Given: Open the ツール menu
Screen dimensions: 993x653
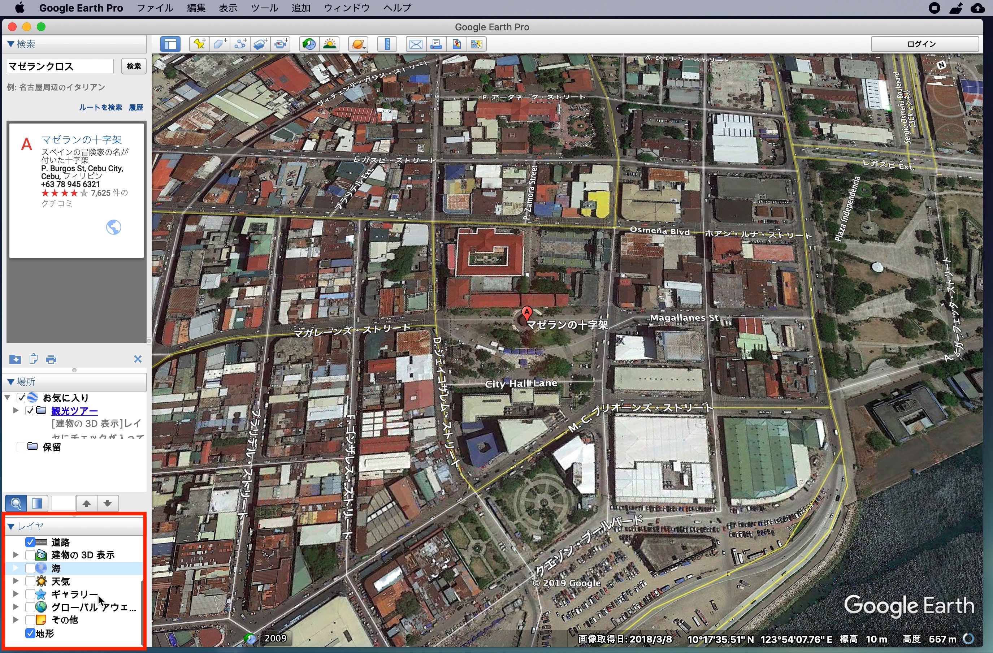Looking at the screenshot, I should (x=264, y=8).
